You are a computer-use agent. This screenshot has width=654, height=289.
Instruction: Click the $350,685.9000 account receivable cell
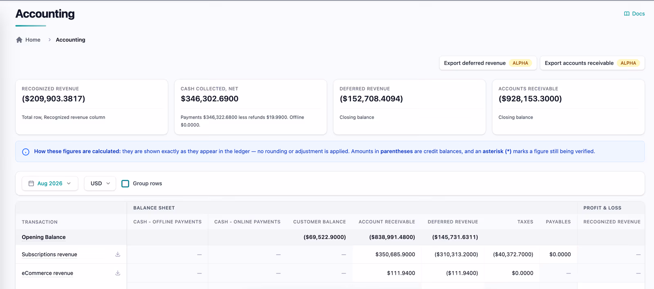395,254
